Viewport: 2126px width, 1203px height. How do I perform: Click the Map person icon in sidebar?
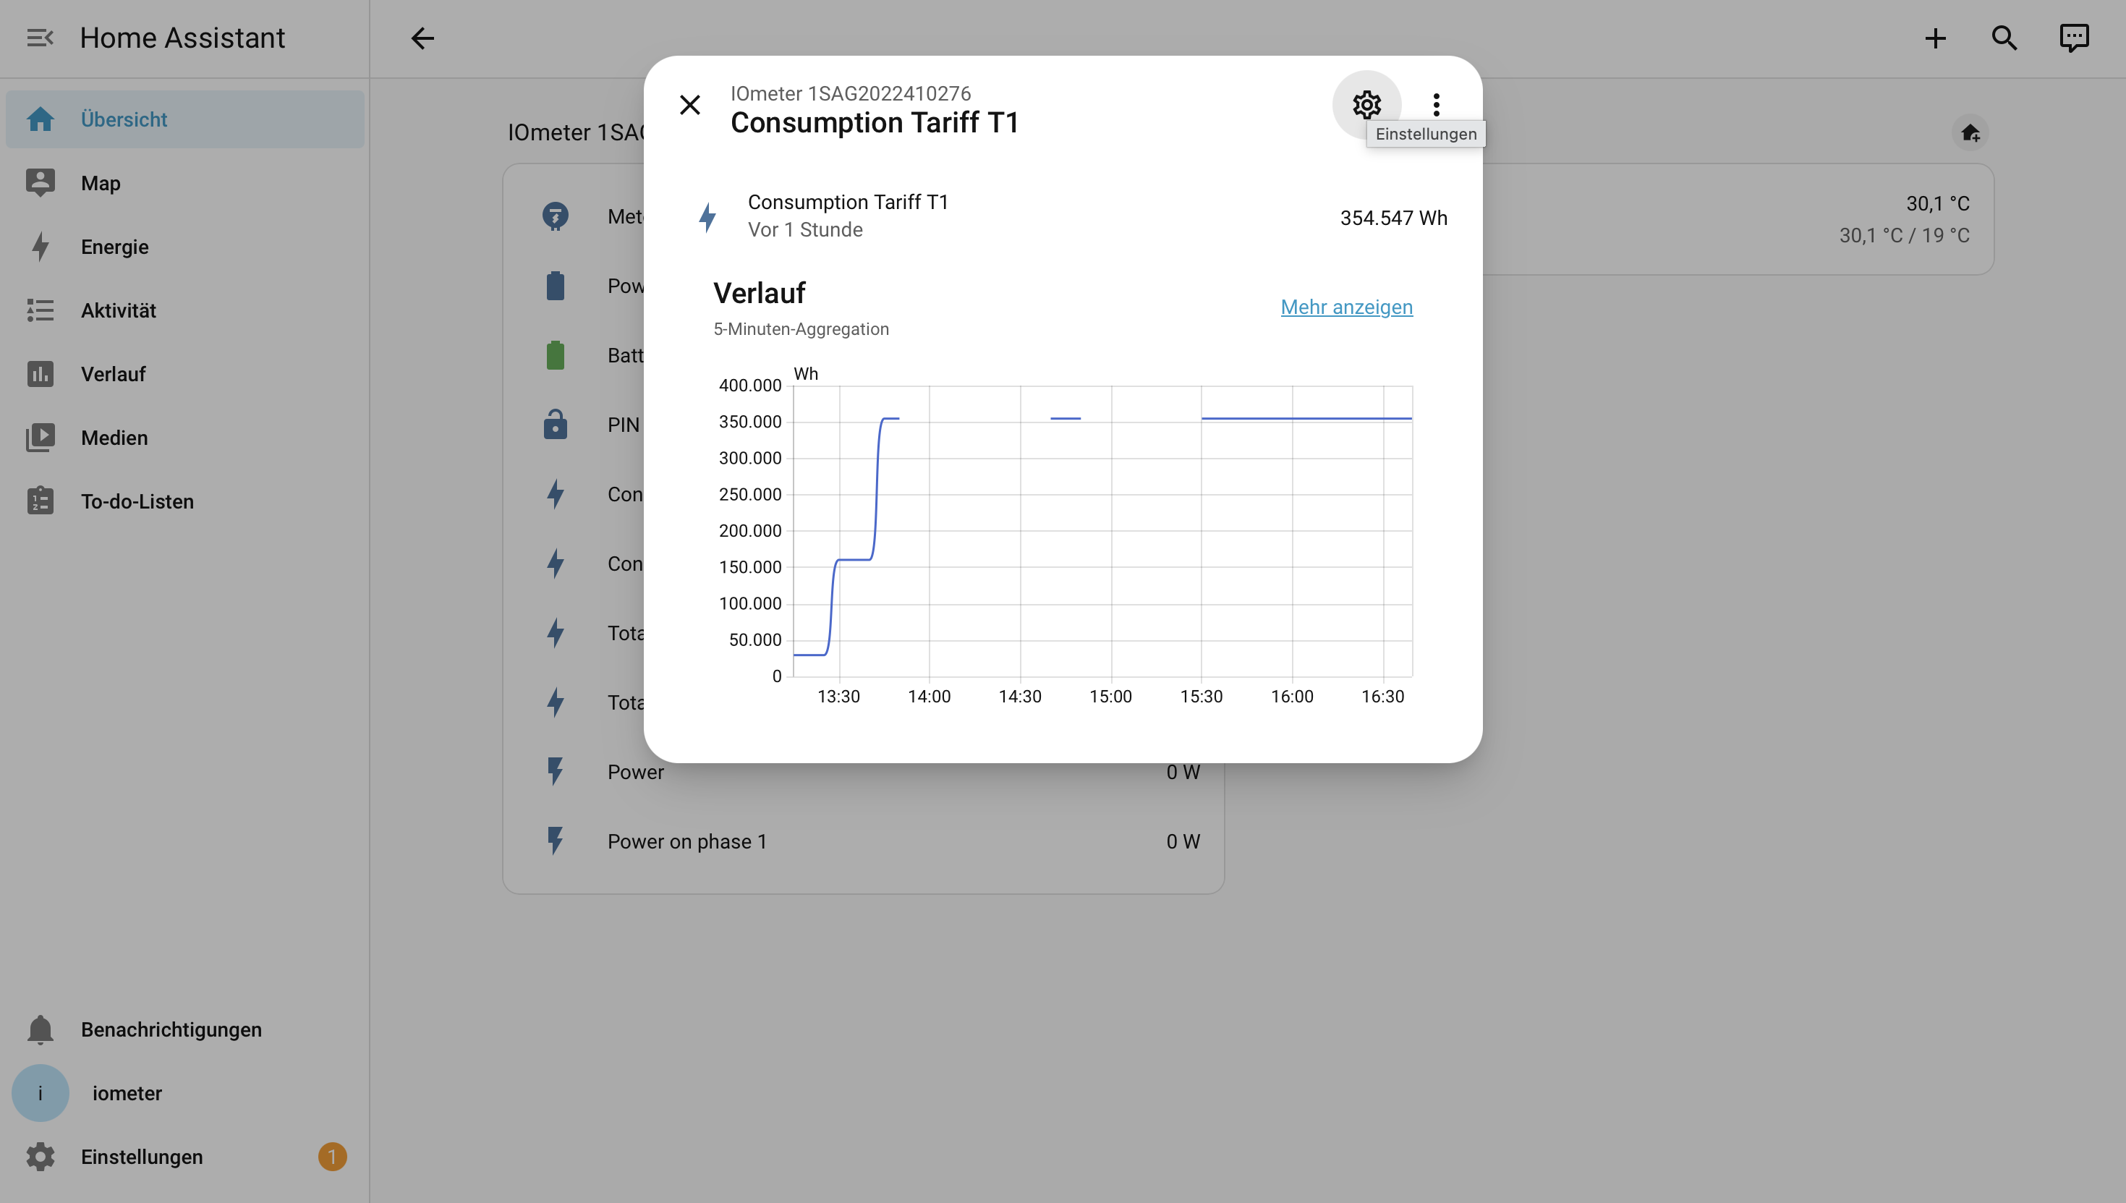point(40,184)
